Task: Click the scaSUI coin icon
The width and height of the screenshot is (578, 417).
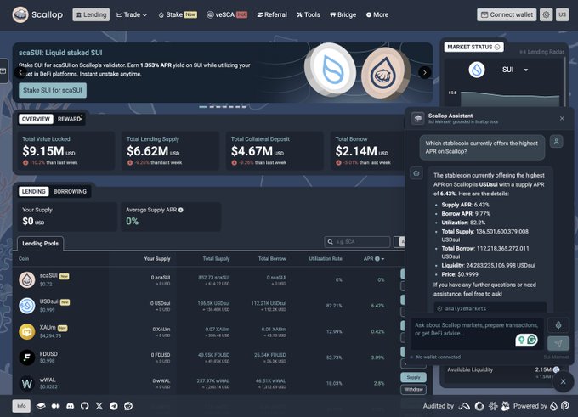Action: pos(27,280)
